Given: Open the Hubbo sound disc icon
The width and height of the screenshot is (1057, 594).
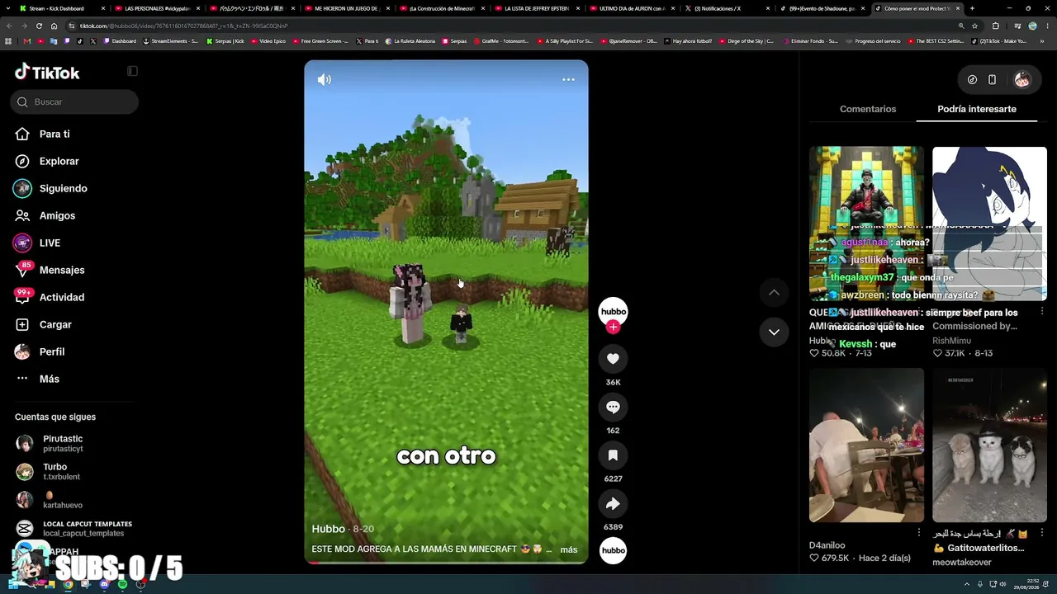Looking at the screenshot, I should [x=613, y=550].
